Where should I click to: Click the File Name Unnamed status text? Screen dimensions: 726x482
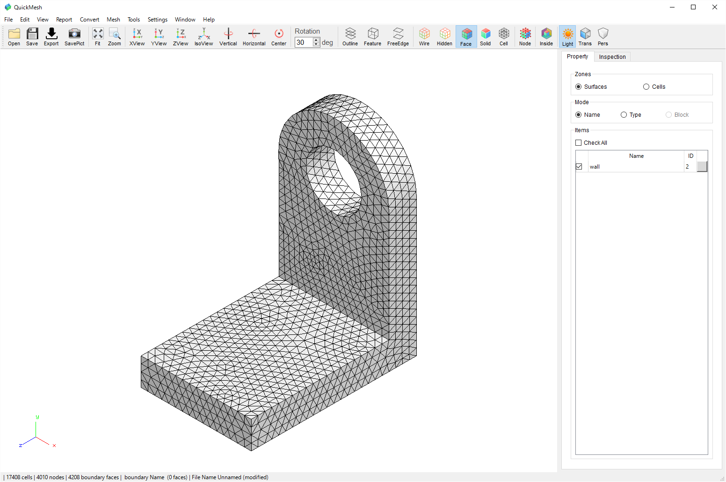(230, 477)
